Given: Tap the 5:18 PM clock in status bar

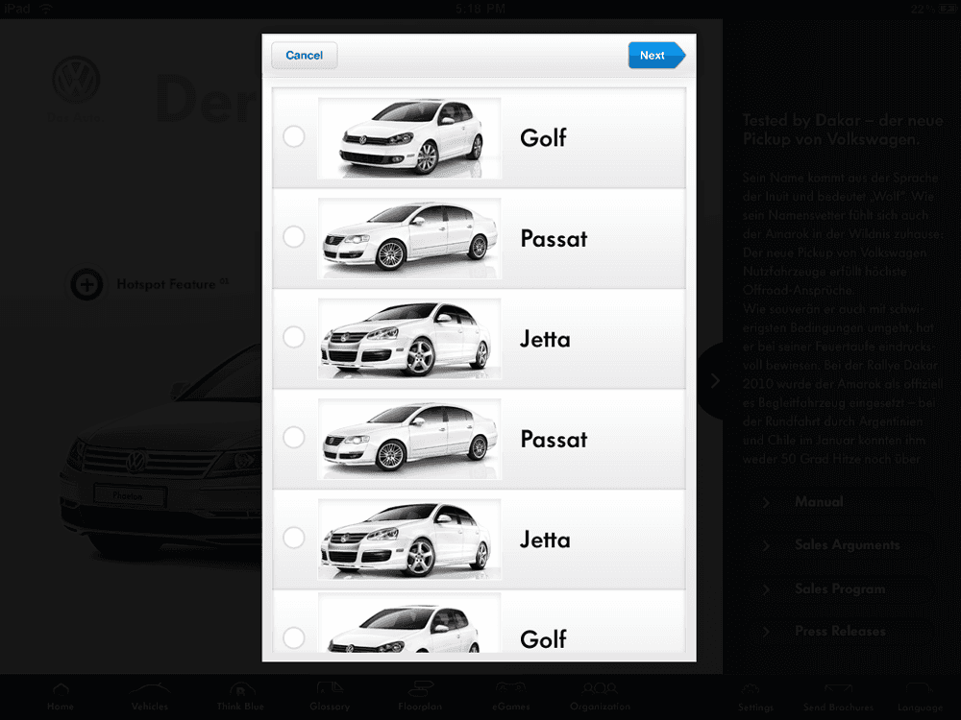Looking at the screenshot, I should [480, 9].
